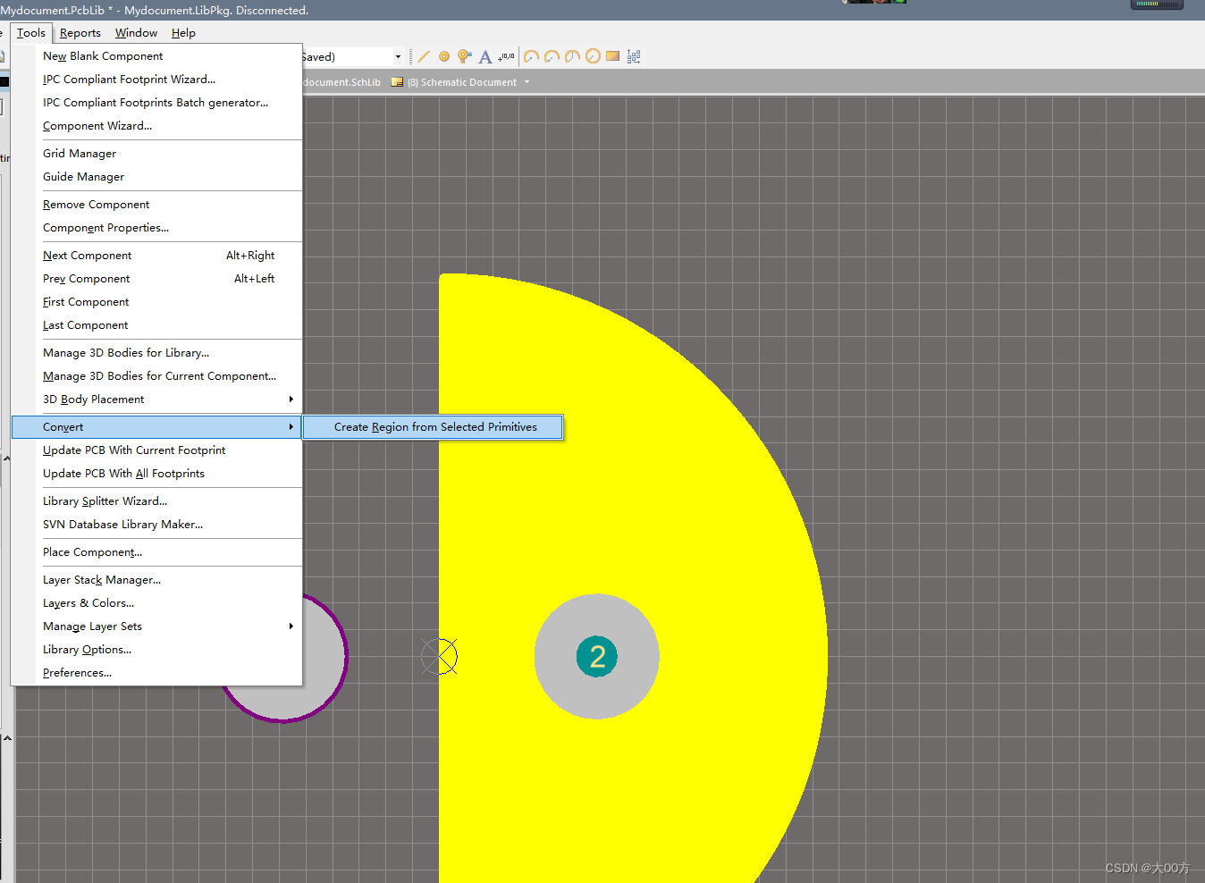Viewport: 1205px width, 883px height.
Task: Select the Place Line tool
Action: point(424,56)
